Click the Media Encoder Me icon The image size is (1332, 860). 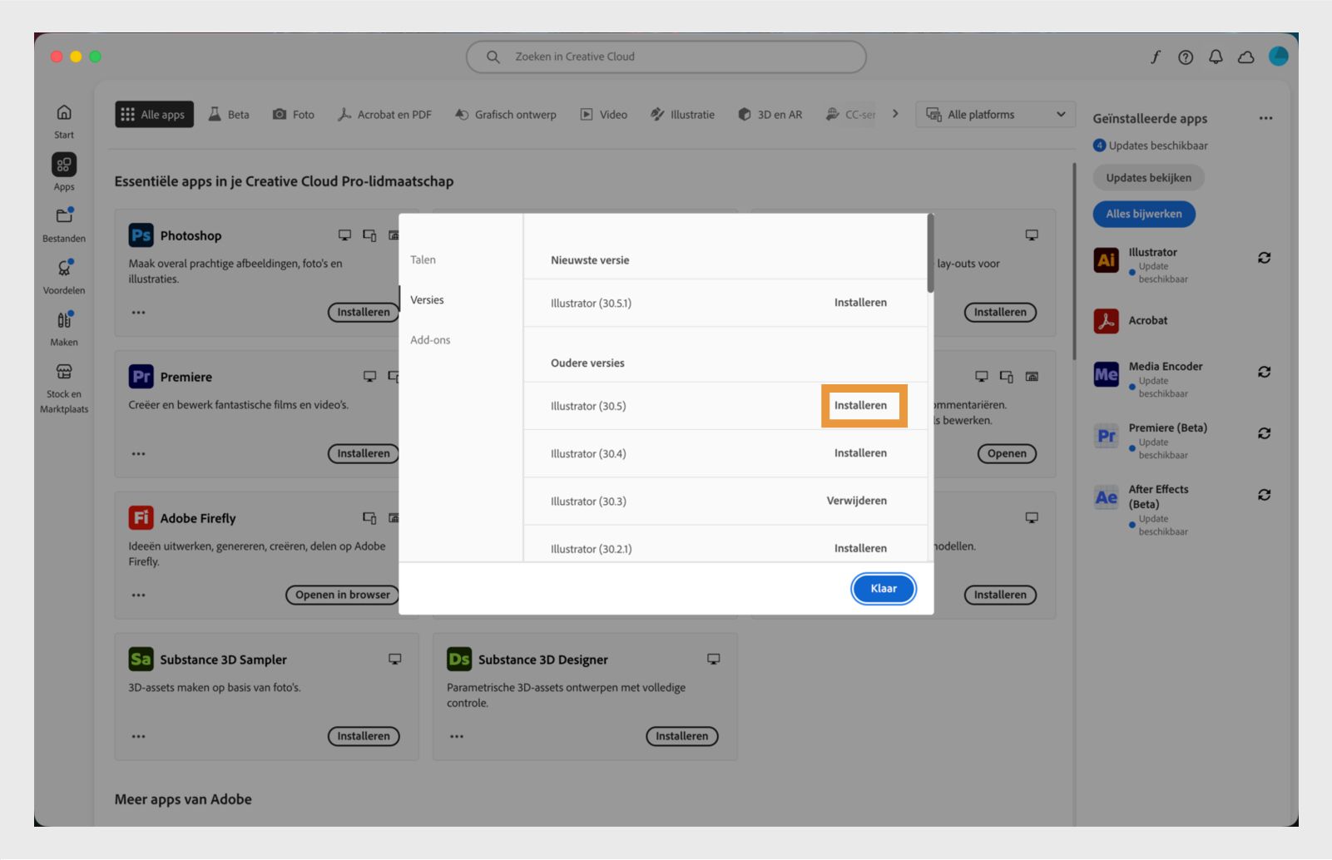point(1106,374)
